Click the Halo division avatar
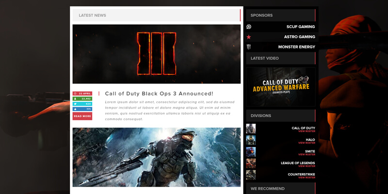 [x=251, y=140]
